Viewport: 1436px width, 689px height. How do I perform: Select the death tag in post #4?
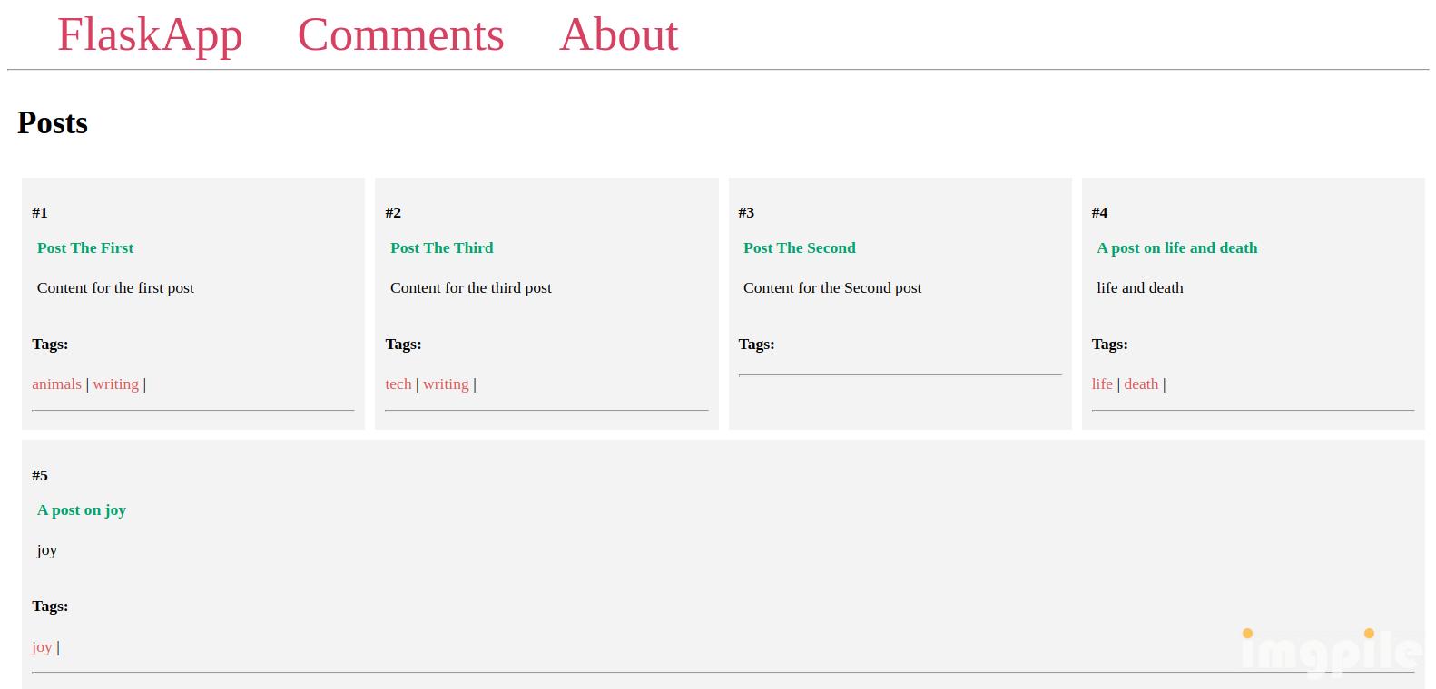1141,383
